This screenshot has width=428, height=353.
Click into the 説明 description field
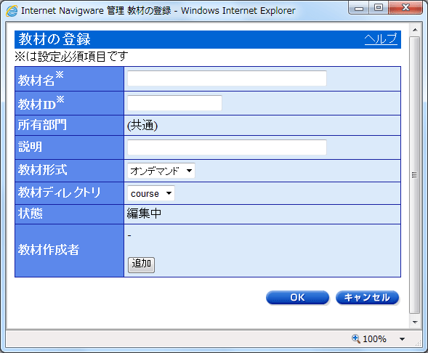(x=227, y=147)
